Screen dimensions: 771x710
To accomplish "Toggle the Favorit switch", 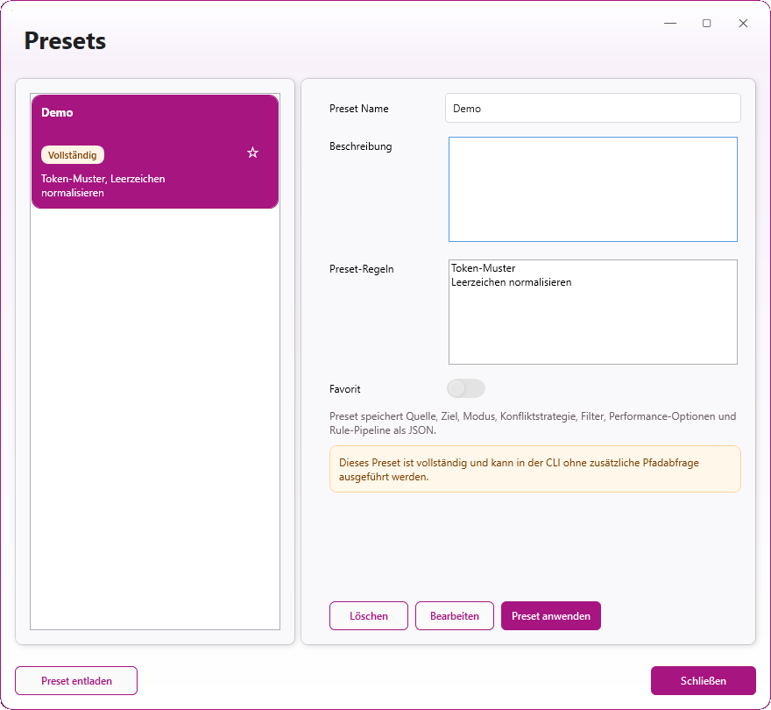I will coord(466,388).
